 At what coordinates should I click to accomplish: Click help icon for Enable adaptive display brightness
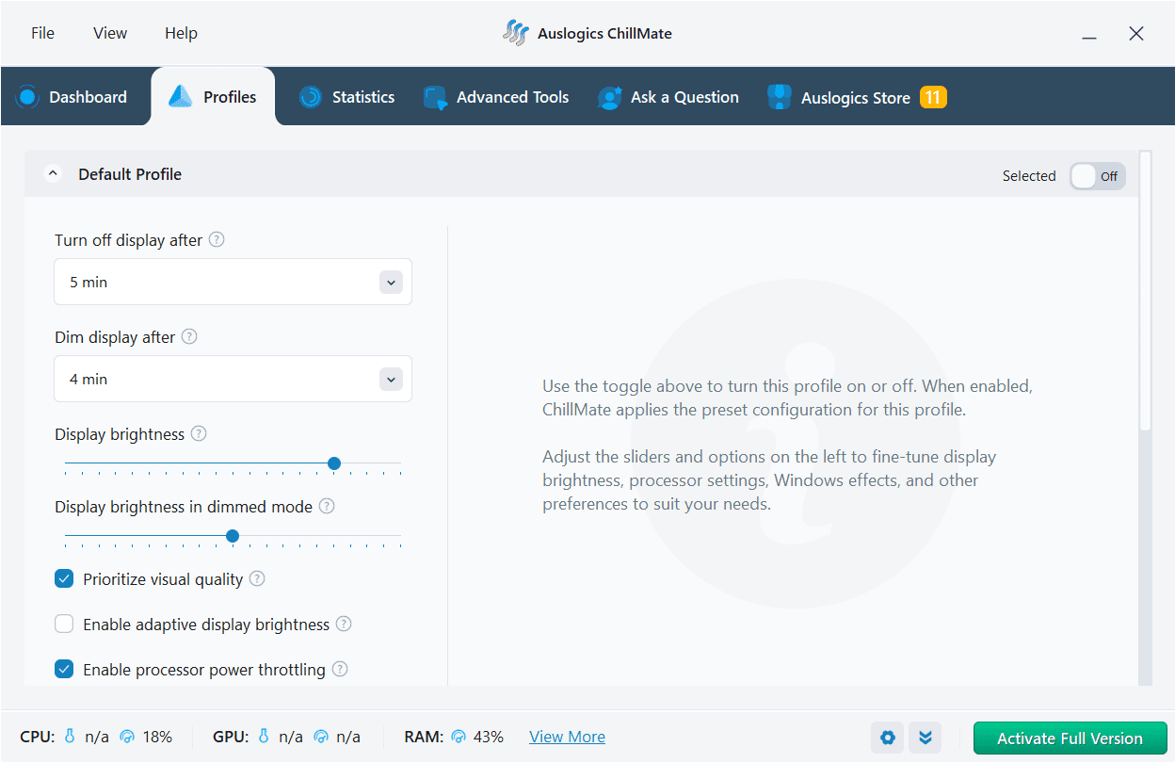coord(344,624)
